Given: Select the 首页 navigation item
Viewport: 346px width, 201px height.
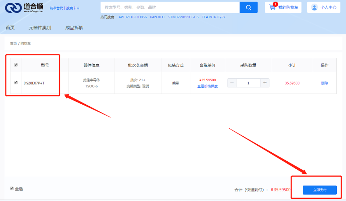Looking at the screenshot, I should (x=10, y=28).
